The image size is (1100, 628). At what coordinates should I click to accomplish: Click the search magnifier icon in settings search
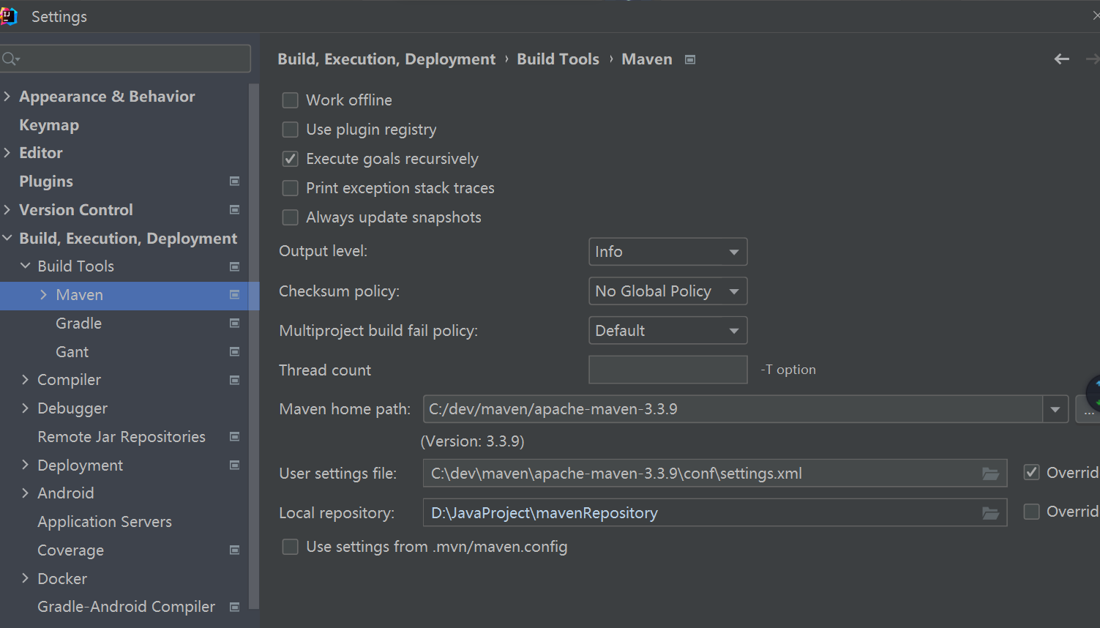point(10,59)
